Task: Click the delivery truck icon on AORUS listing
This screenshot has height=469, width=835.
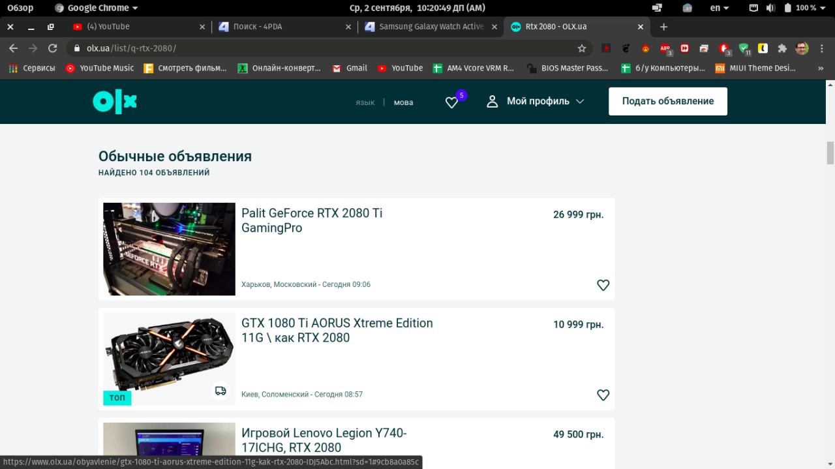Action: pos(220,391)
